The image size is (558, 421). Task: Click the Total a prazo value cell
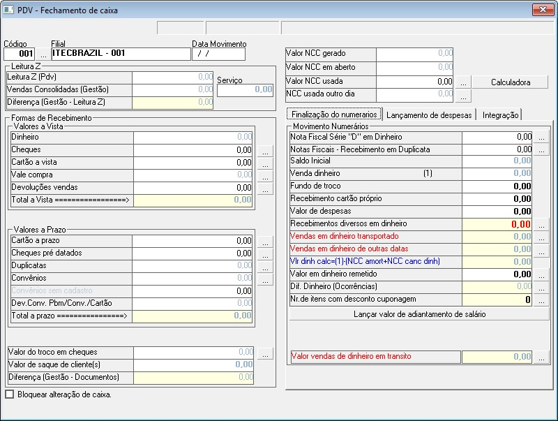click(x=193, y=316)
